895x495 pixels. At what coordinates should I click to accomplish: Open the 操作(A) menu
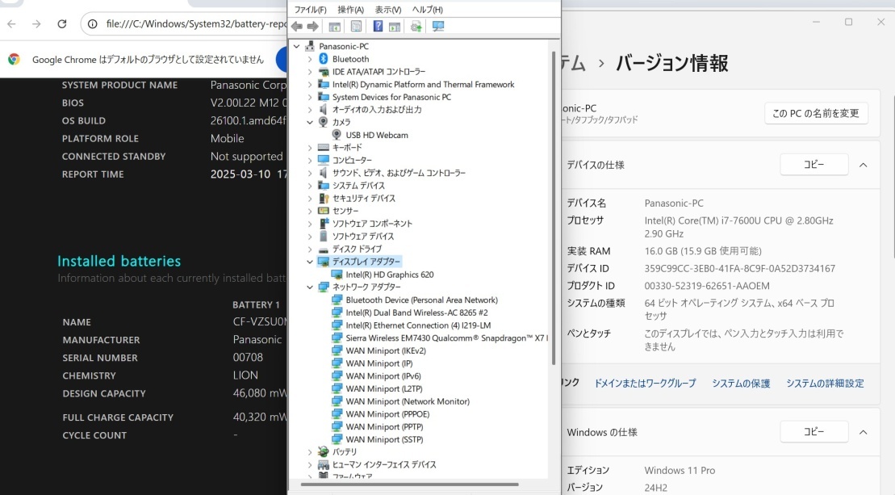pyautogui.click(x=350, y=10)
